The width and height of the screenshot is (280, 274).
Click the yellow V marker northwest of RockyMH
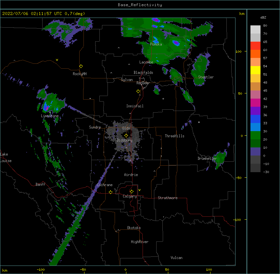[x=57, y=60]
